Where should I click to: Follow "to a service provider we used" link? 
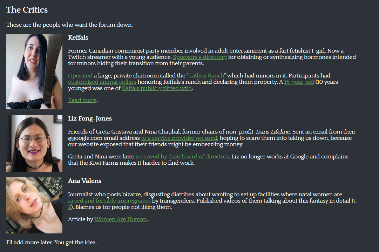pos(179,138)
